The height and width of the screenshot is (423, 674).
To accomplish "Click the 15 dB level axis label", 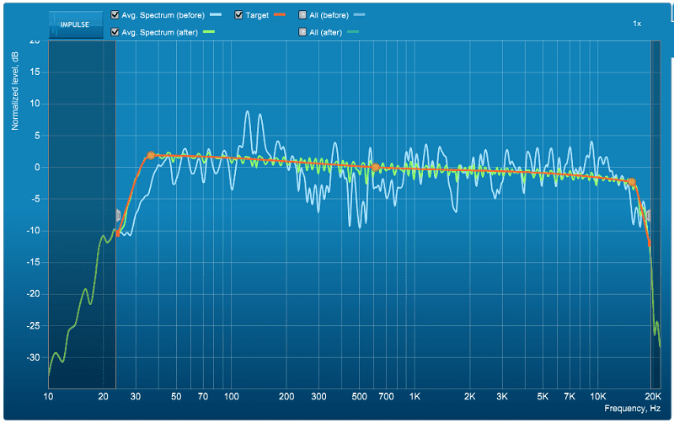I will pyautogui.click(x=35, y=72).
